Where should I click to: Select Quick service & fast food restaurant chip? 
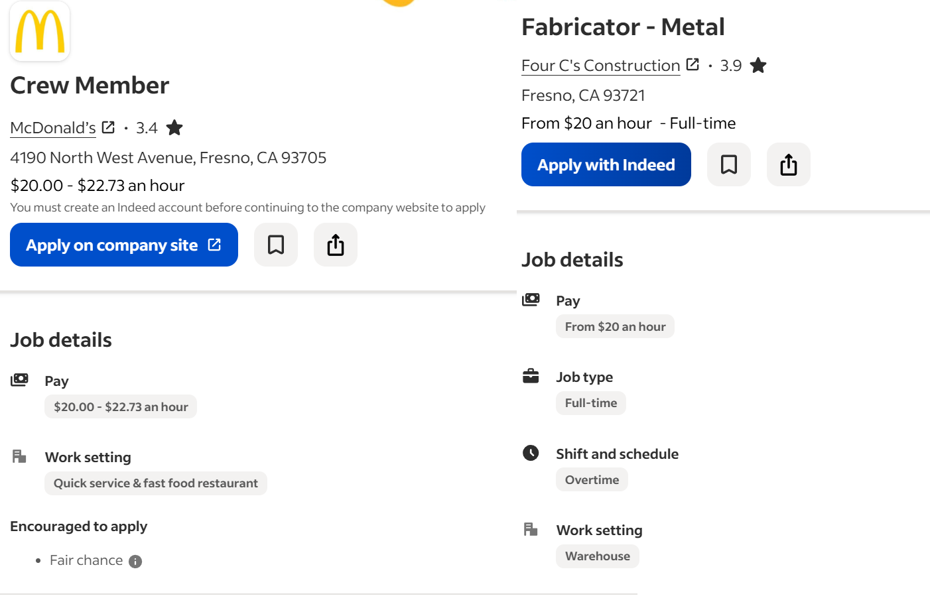tap(156, 483)
